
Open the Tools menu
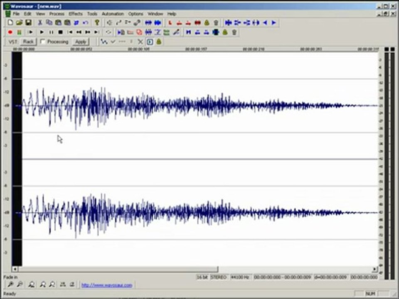[x=92, y=14]
